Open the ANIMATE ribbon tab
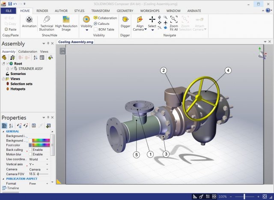 click(x=194, y=11)
